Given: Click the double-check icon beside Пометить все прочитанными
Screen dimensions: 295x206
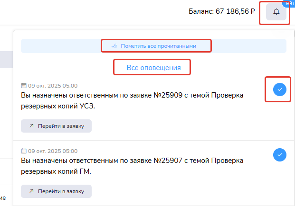Looking at the screenshot, I should [x=114, y=46].
